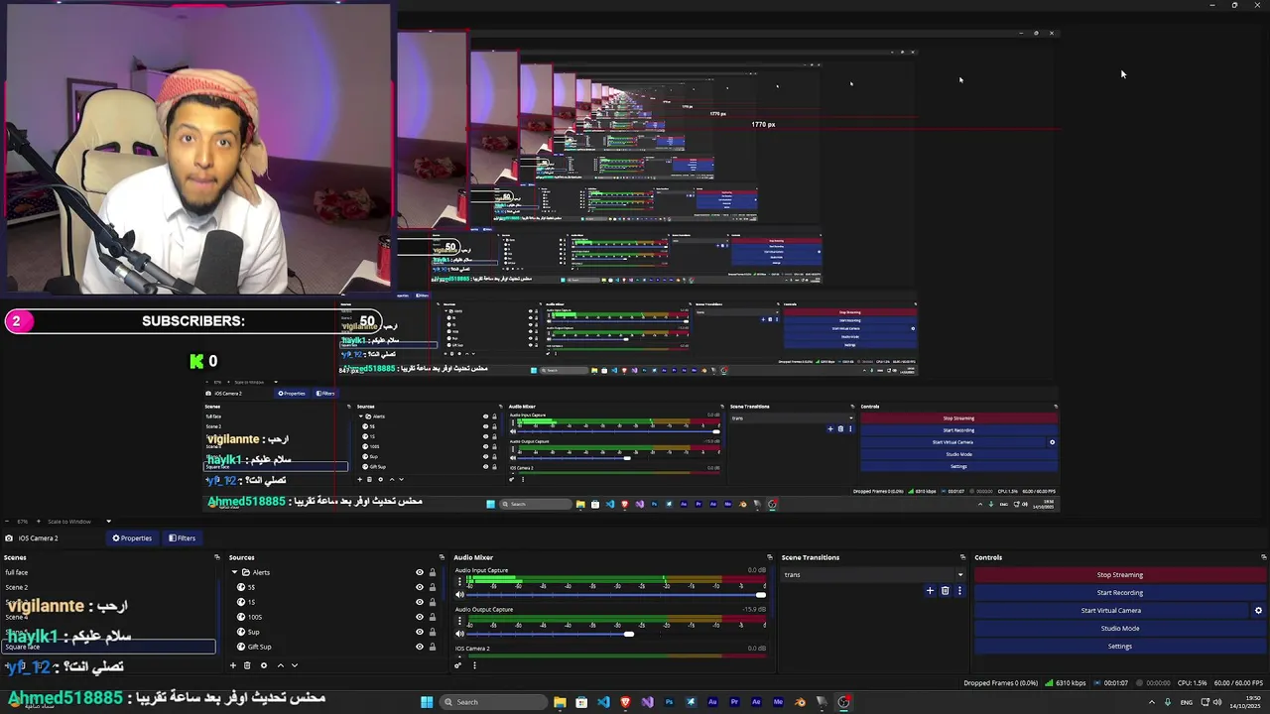Open selected source properties gear
The image size is (1270, 714).
click(264, 665)
